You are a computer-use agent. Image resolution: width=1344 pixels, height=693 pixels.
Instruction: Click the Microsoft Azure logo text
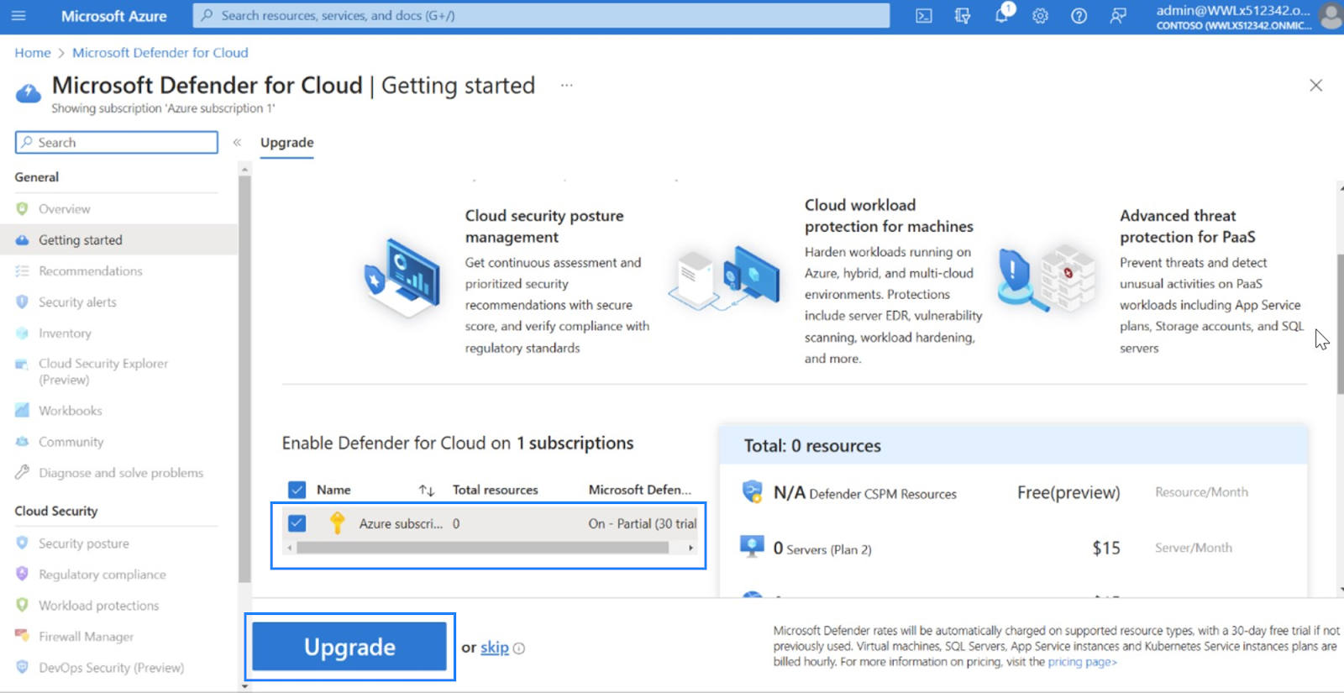[x=114, y=16]
